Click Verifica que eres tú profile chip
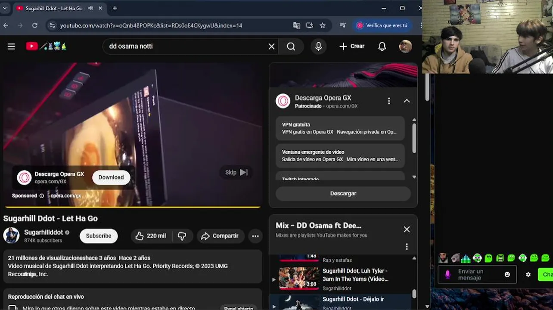Screen dimensions: 553x310 coord(382,25)
